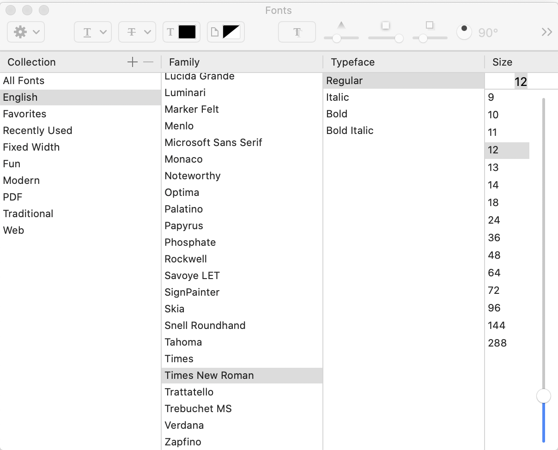558x450 pixels.
Task: Choose the Palatino font family
Action: pos(242,209)
